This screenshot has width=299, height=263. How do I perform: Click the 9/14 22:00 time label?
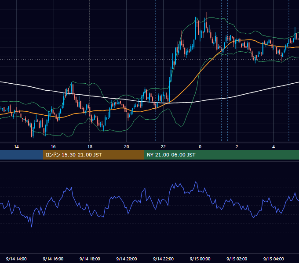coord(163,259)
